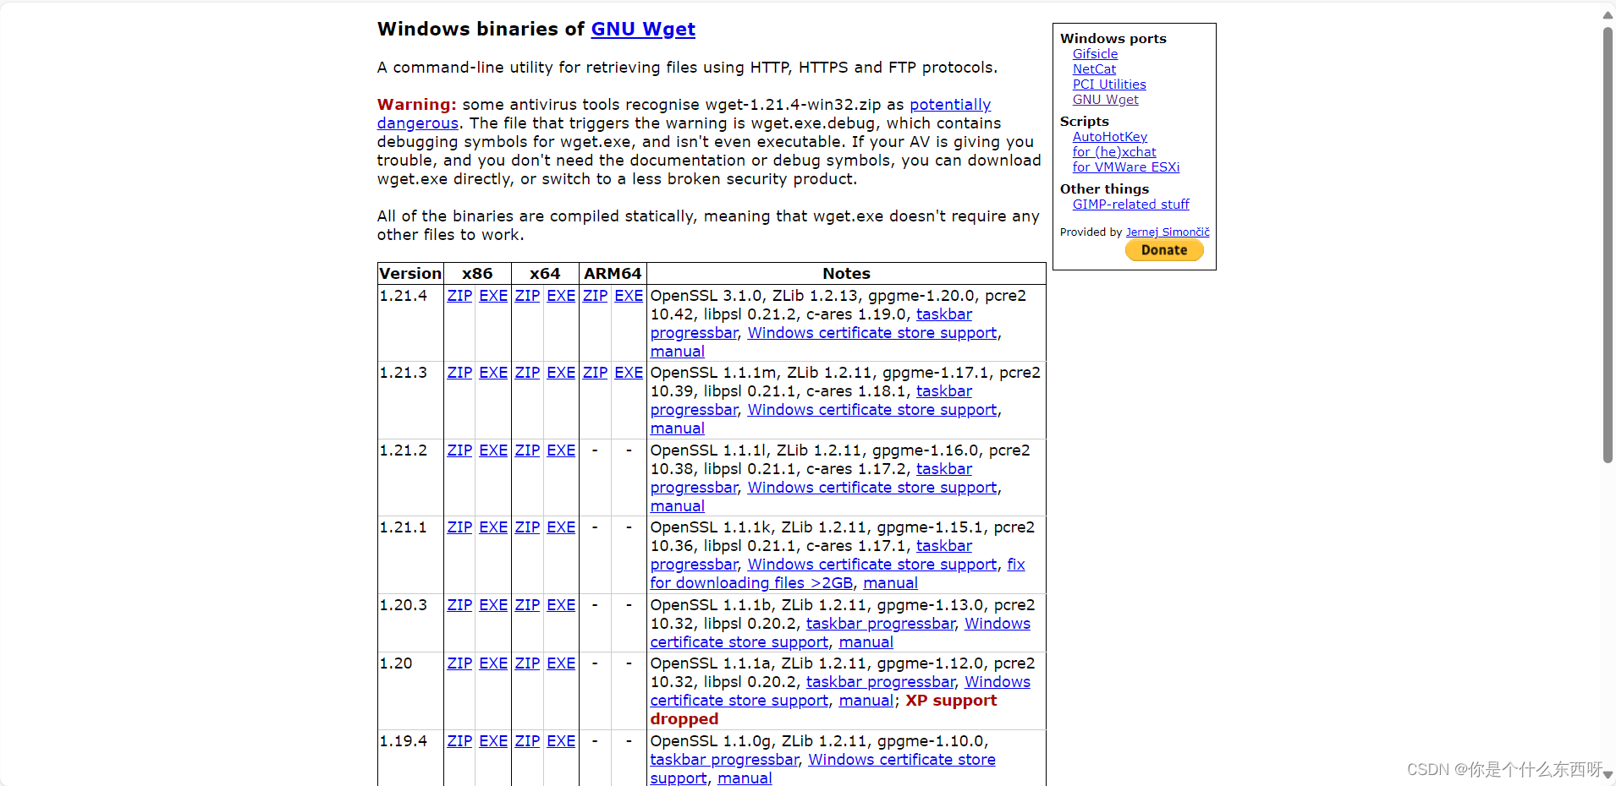This screenshot has width=1616, height=786.
Task: Download 1.20 x64 EXE
Action: click(561, 663)
